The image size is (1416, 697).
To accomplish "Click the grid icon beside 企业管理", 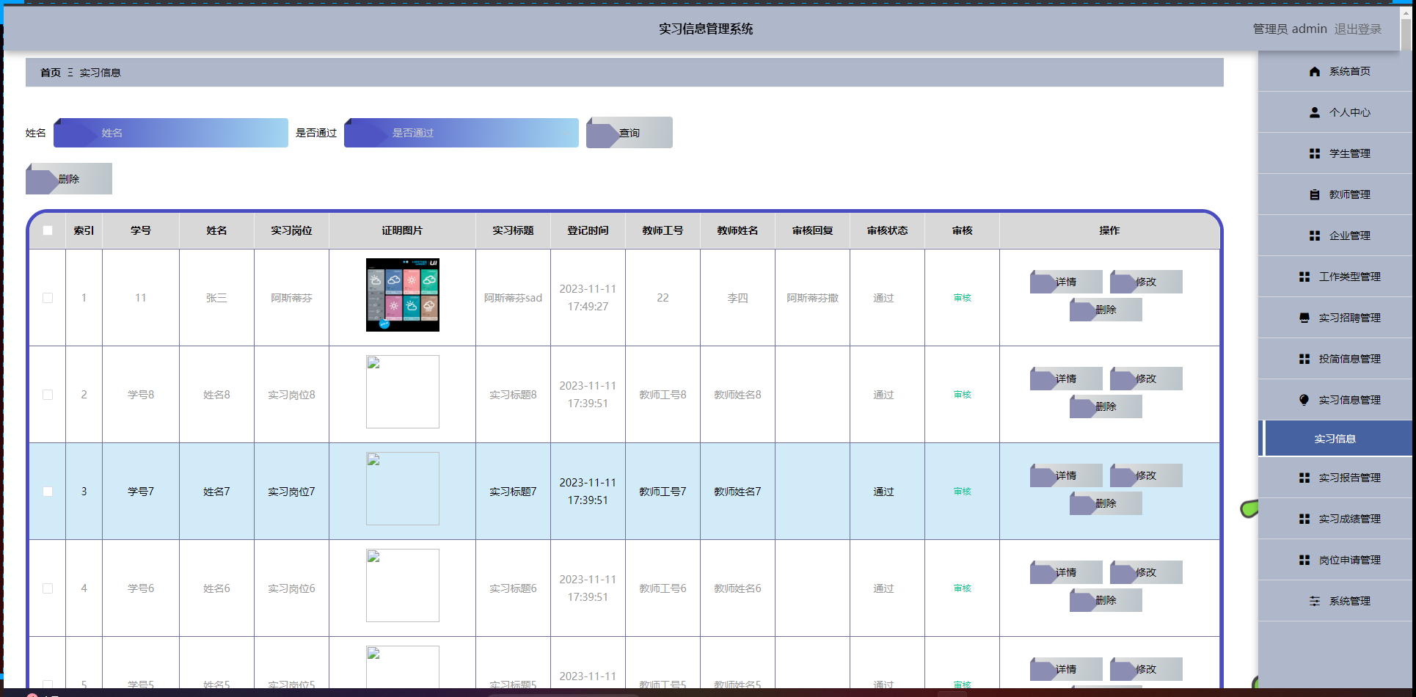I will click(x=1314, y=236).
